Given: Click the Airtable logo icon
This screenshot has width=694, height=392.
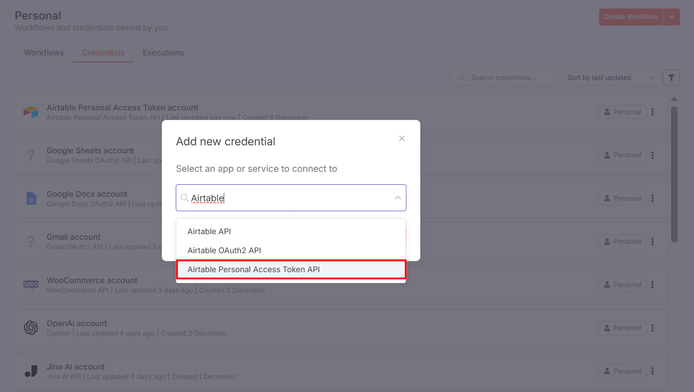Looking at the screenshot, I should click(x=31, y=112).
